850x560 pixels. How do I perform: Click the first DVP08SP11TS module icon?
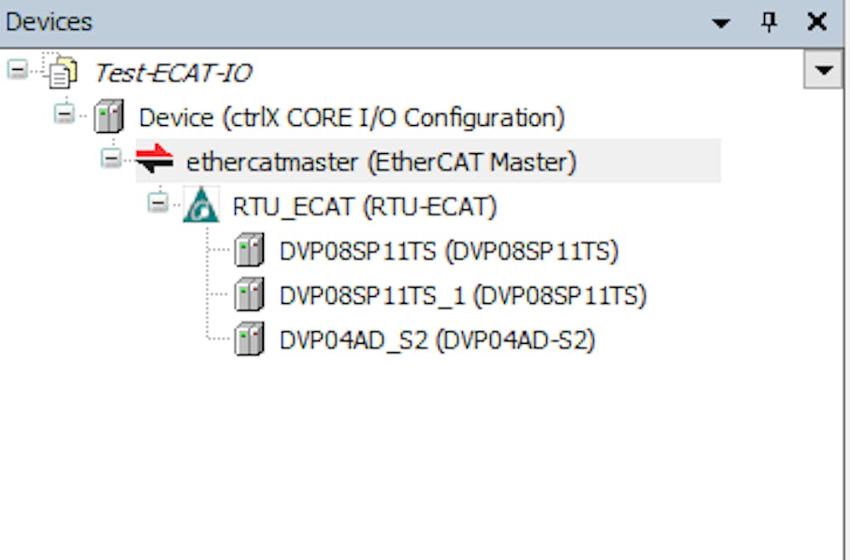tap(248, 251)
